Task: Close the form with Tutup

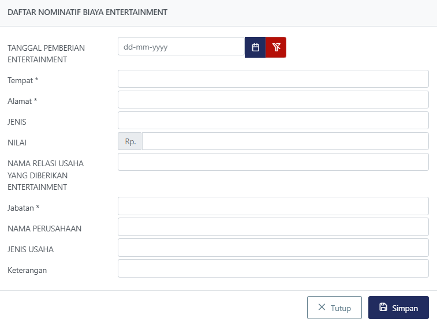Action: point(334,308)
